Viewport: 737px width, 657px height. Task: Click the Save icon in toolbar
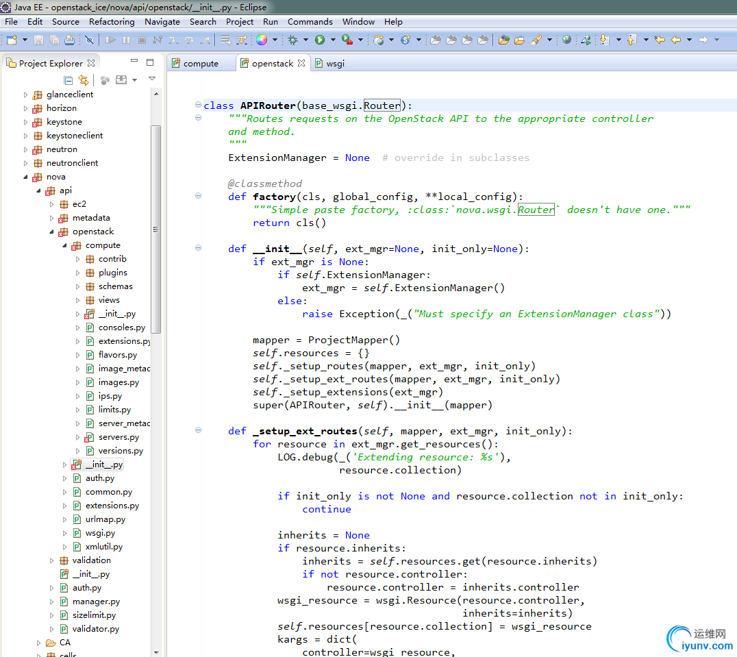(x=38, y=40)
